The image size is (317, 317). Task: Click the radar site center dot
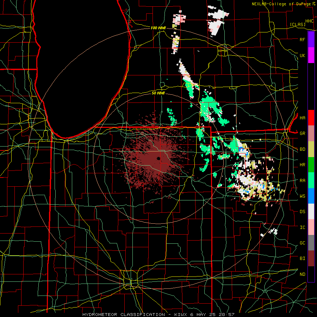(x=158, y=158)
